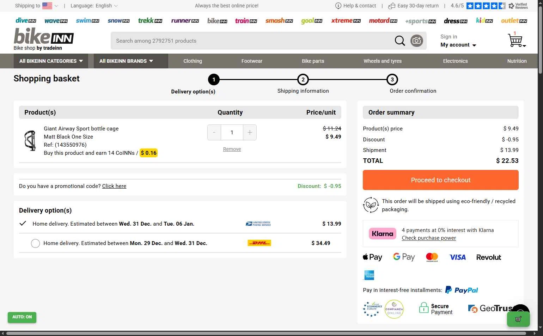Open the Clothing menu
543x336 pixels.
pyautogui.click(x=193, y=61)
